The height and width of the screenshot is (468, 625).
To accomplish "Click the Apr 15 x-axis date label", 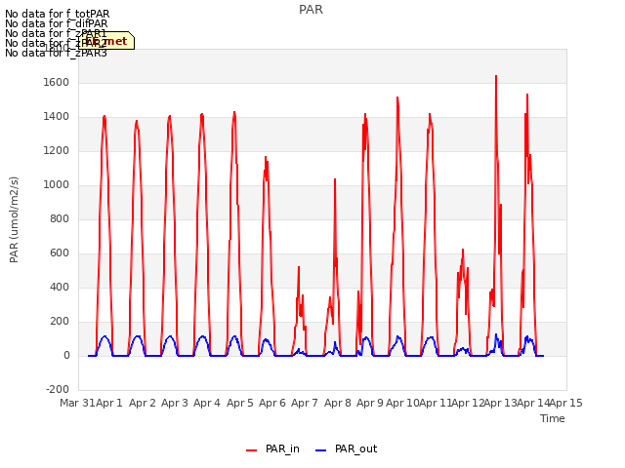I will tap(565, 403).
